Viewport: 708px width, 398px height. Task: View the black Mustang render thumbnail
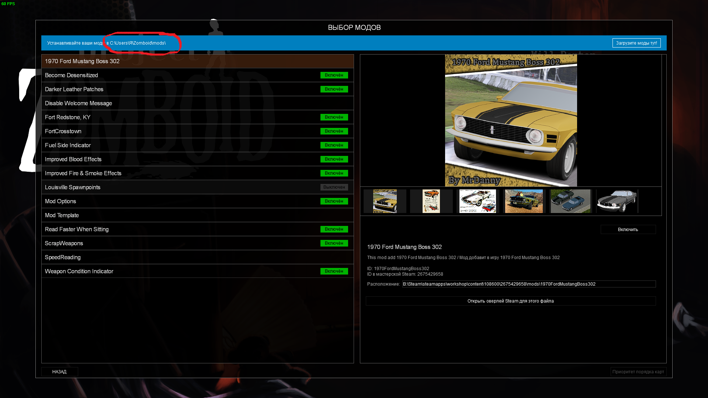click(x=617, y=201)
